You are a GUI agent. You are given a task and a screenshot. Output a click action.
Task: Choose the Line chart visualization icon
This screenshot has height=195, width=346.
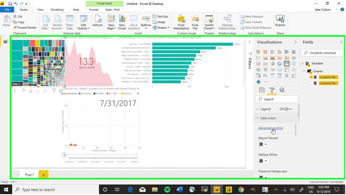pyautogui.click(x=259, y=58)
